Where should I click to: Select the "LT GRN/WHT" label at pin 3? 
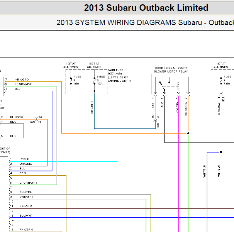[x=24, y=84]
